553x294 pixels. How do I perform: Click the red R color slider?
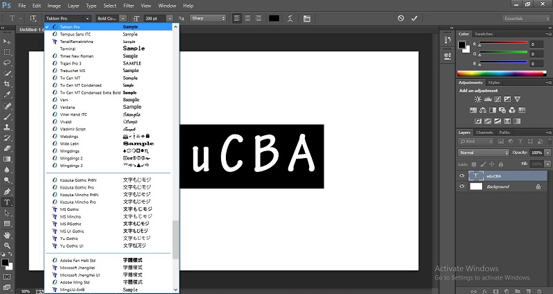point(502,44)
